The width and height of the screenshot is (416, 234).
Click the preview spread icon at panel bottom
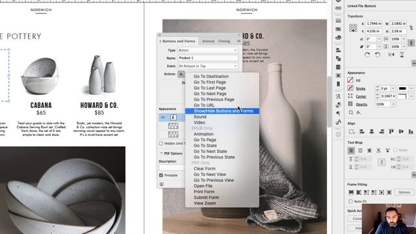(x=162, y=184)
